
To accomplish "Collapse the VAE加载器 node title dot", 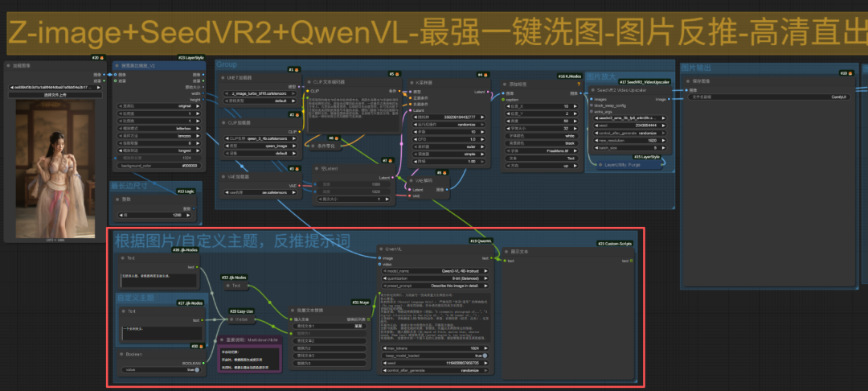I will 223,177.
